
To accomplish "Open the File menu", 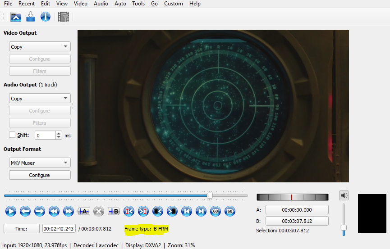I will point(8,4).
